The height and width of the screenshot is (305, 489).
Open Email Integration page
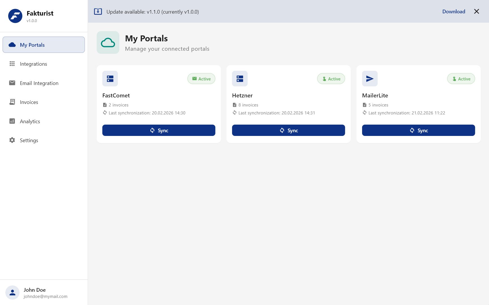39,83
